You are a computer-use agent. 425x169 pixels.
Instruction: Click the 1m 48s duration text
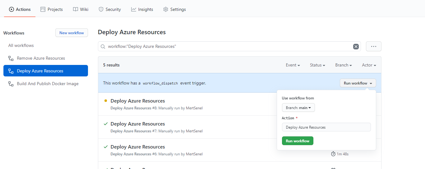343,154
